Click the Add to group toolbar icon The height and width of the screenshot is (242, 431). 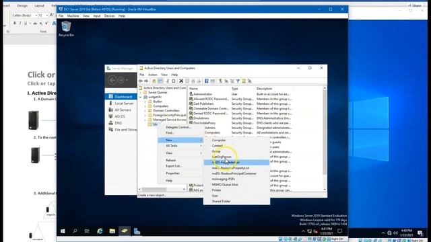click(250, 81)
